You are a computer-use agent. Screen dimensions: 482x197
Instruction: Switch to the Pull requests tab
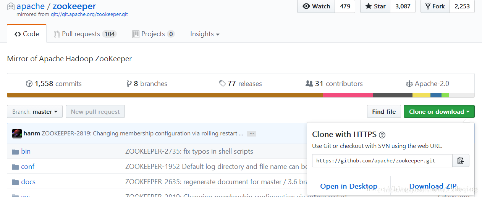pyautogui.click(x=85, y=34)
